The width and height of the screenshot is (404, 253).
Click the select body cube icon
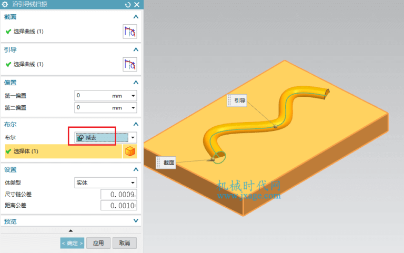point(130,151)
